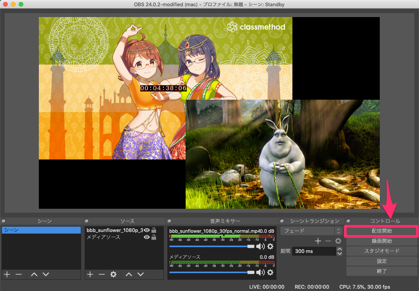Open 設定 settings
This screenshot has width=419, height=291.
[382, 261]
